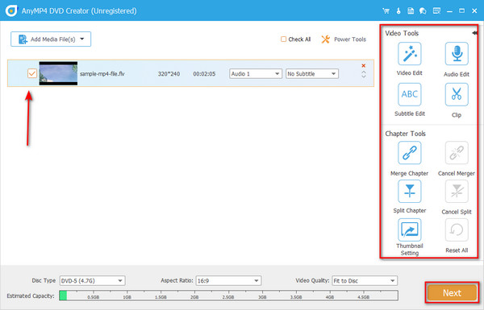Click the orange Next button

(453, 293)
